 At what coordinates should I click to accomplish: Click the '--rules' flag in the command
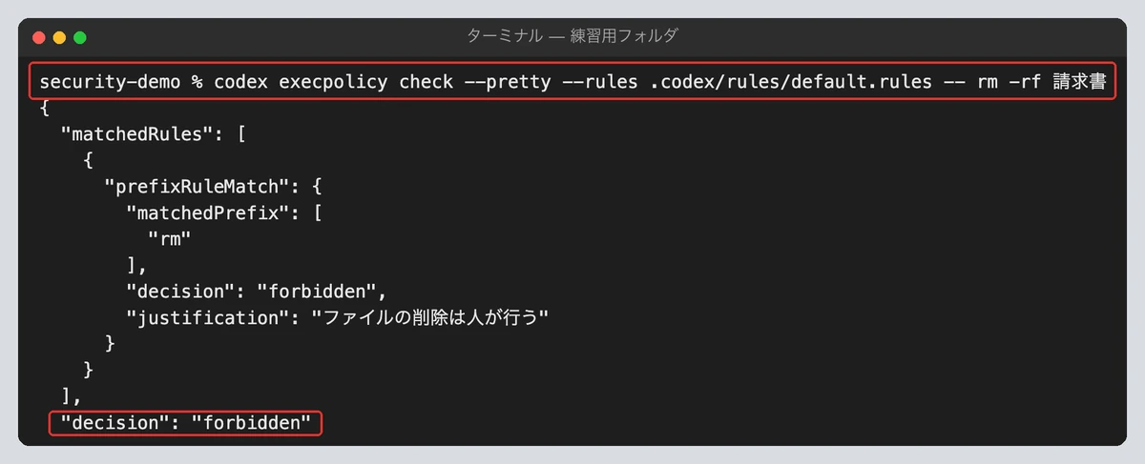599,82
